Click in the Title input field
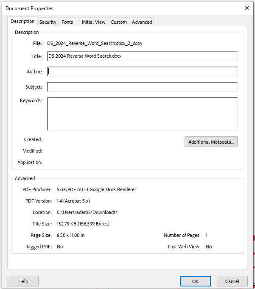The height and width of the screenshot is (289, 255). (x=142, y=56)
